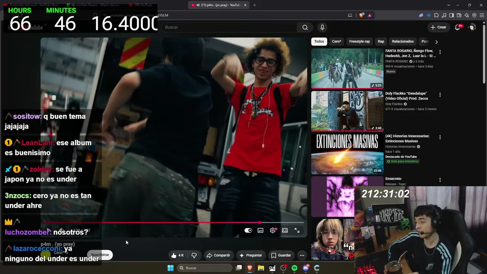
Task: Open more actions menu below the video
Action: (302, 255)
